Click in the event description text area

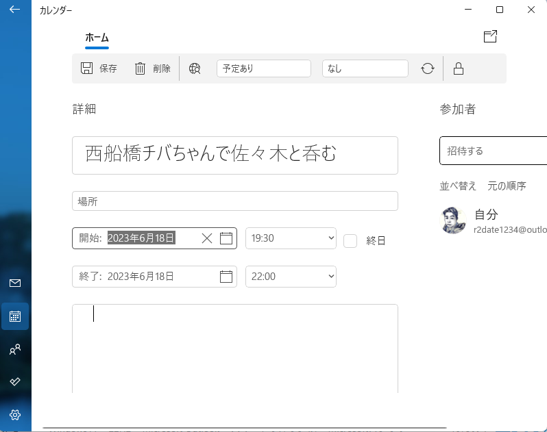(235, 348)
